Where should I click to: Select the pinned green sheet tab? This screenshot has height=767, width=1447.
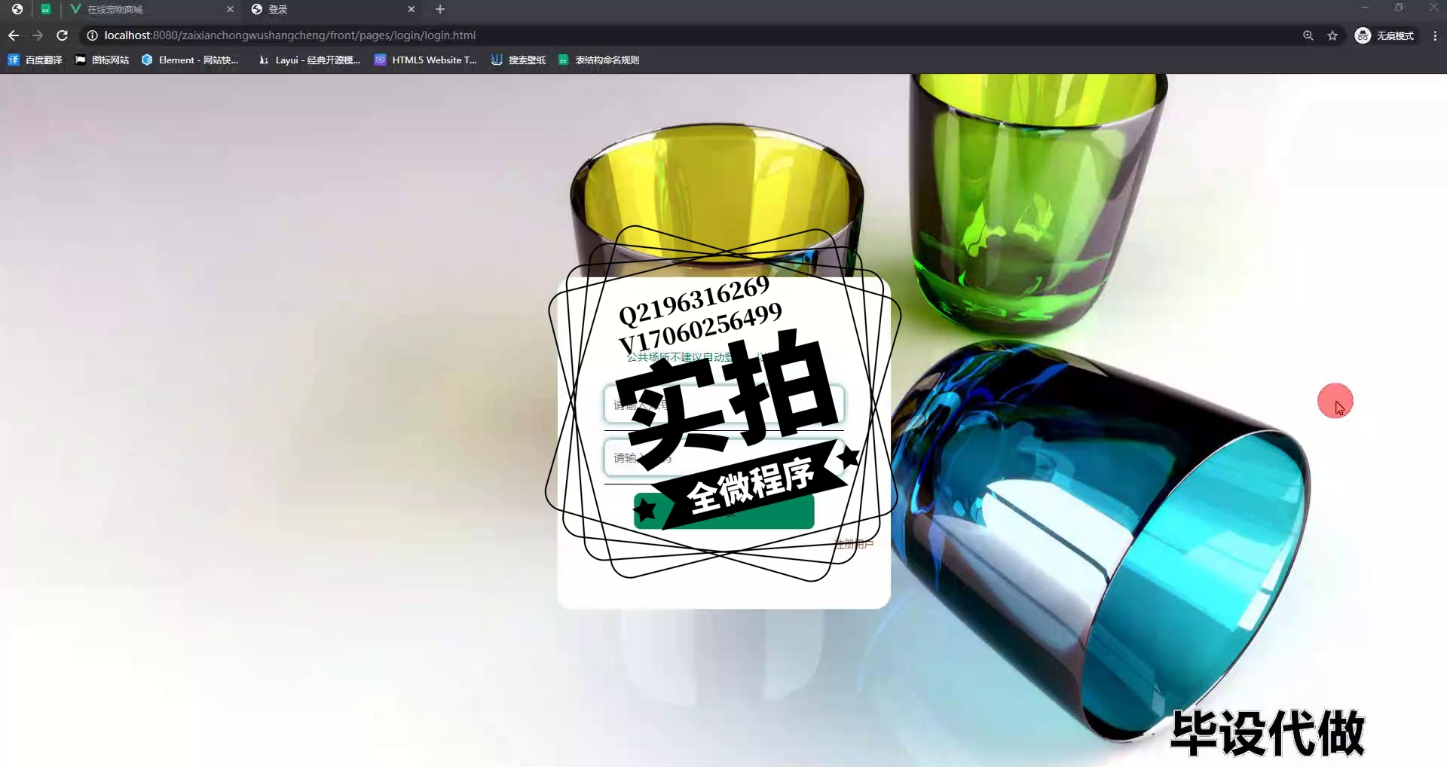point(46,9)
